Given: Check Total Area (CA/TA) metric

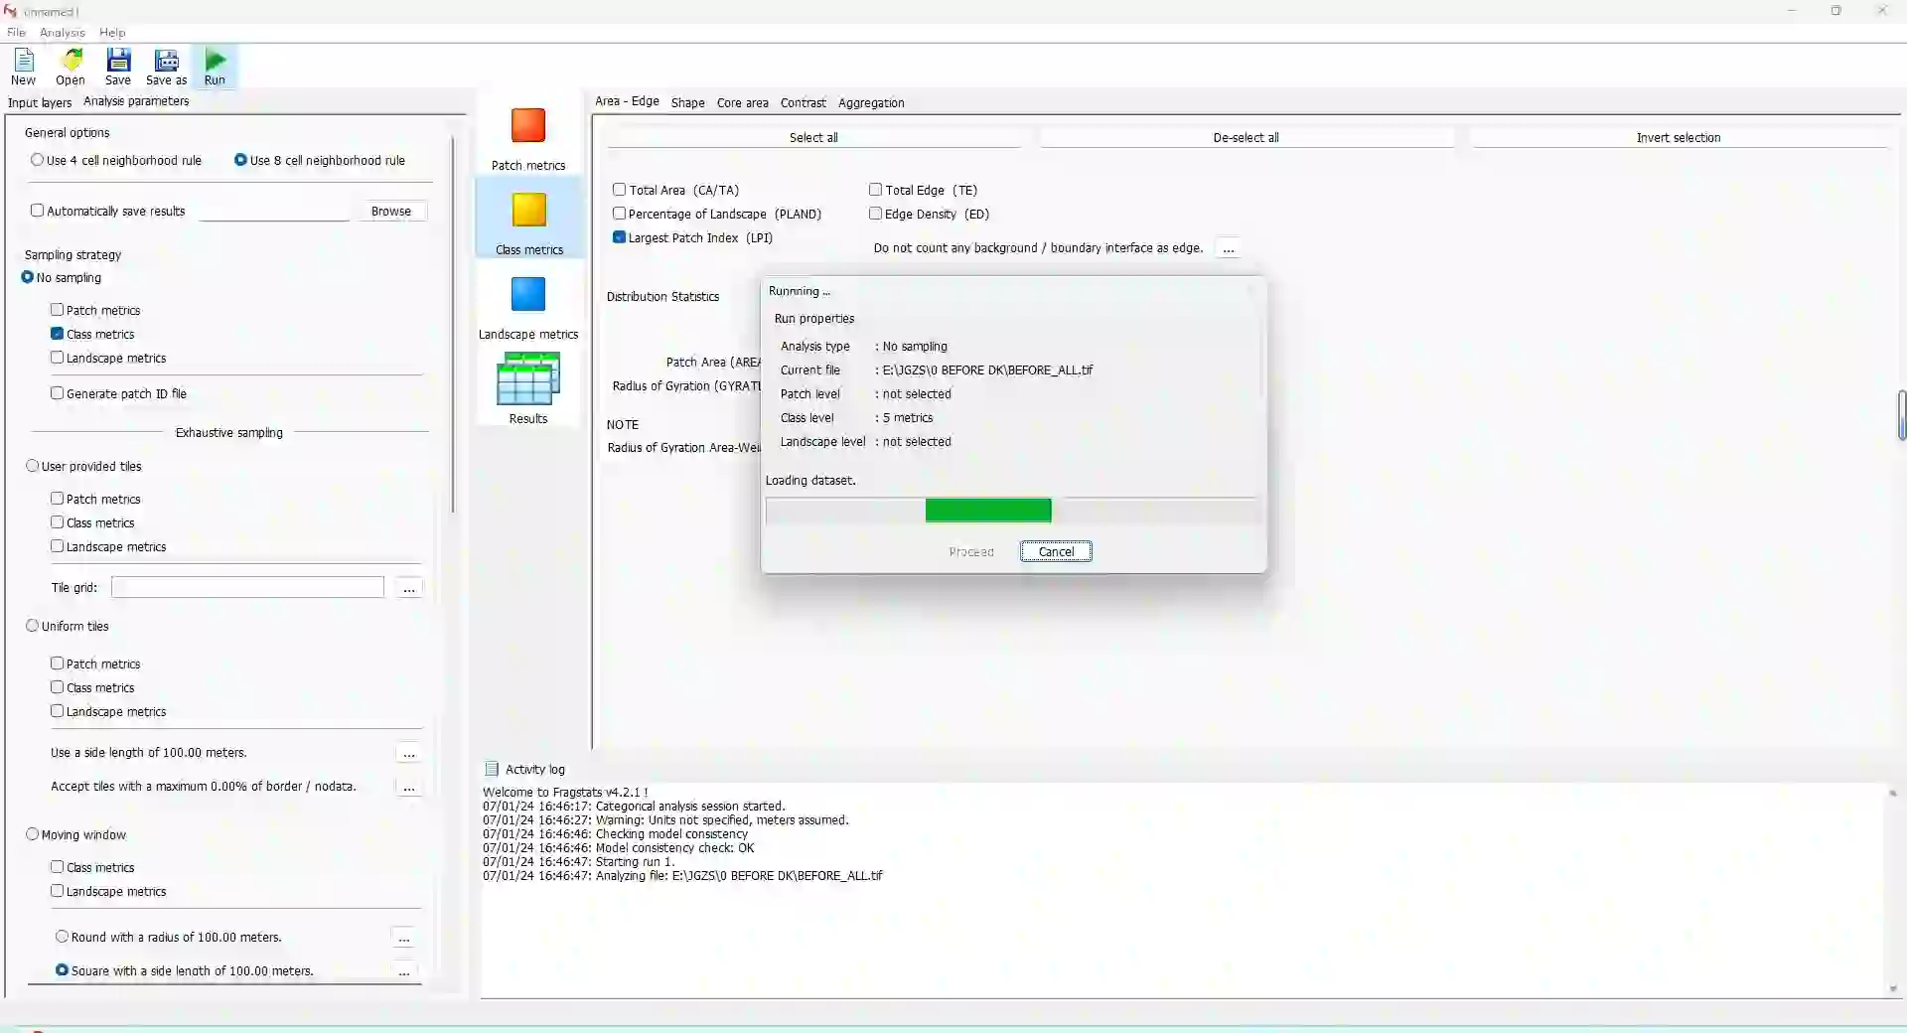Looking at the screenshot, I should pos(620,190).
